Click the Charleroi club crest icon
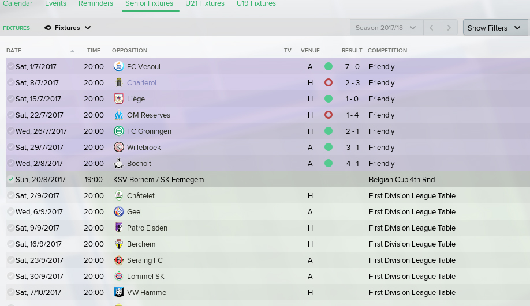Screen dimensions: 530x306 118,82
